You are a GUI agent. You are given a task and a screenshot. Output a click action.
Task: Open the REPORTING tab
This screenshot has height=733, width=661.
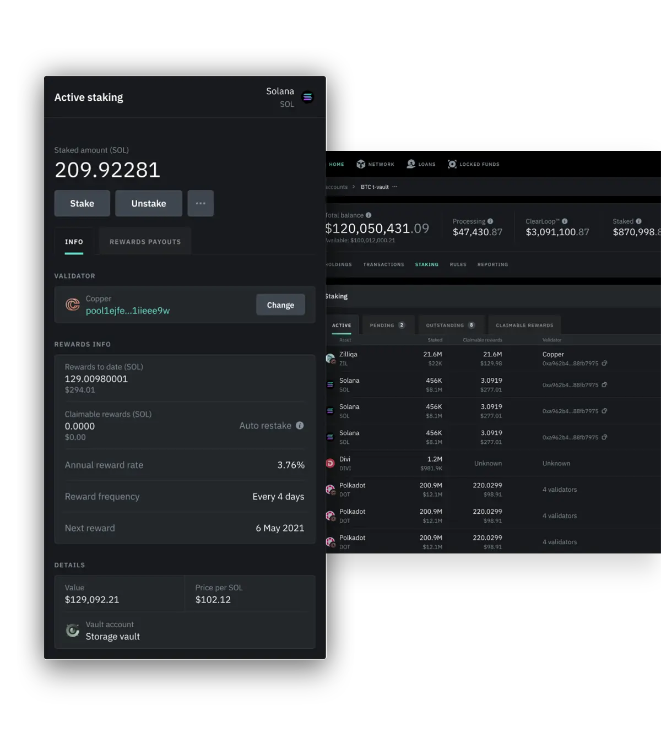pyautogui.click(x=492, y=265)
